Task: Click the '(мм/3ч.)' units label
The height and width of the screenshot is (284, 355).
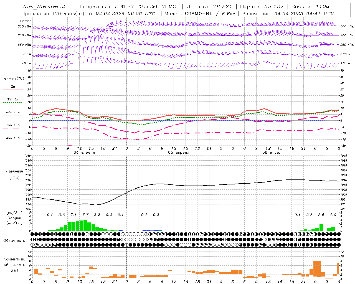Action: 14,213
